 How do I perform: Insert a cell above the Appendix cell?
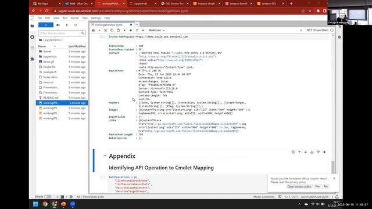click(x=312, y=152)
